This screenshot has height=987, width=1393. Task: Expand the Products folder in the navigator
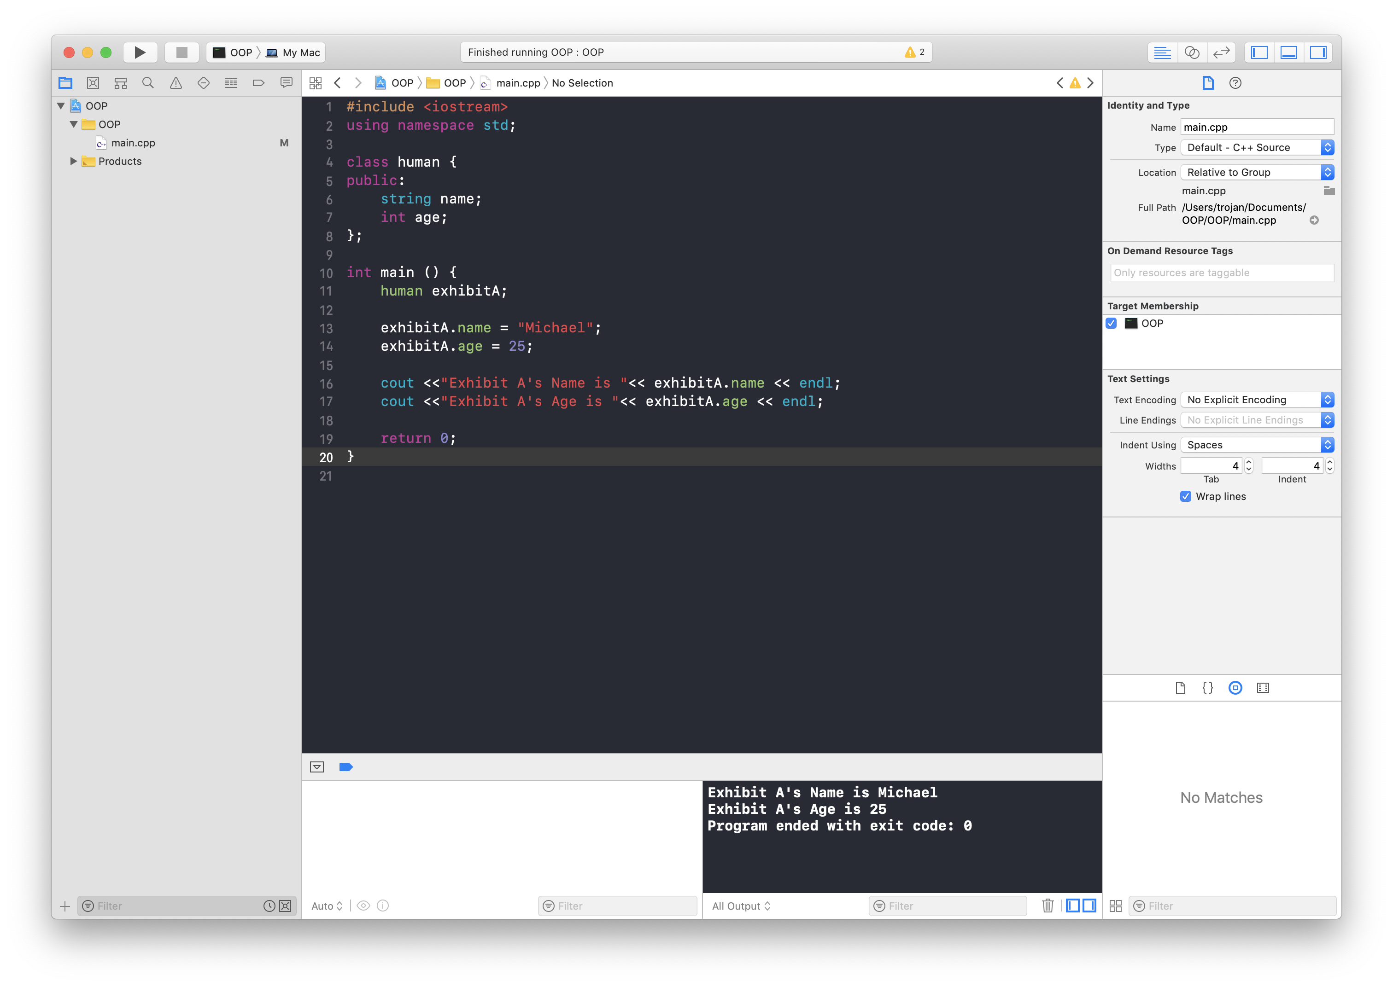(x=73, y=161)
